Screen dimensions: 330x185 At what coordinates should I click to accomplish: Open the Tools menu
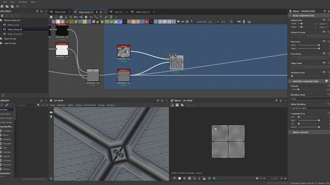click(x=12, y=2)
